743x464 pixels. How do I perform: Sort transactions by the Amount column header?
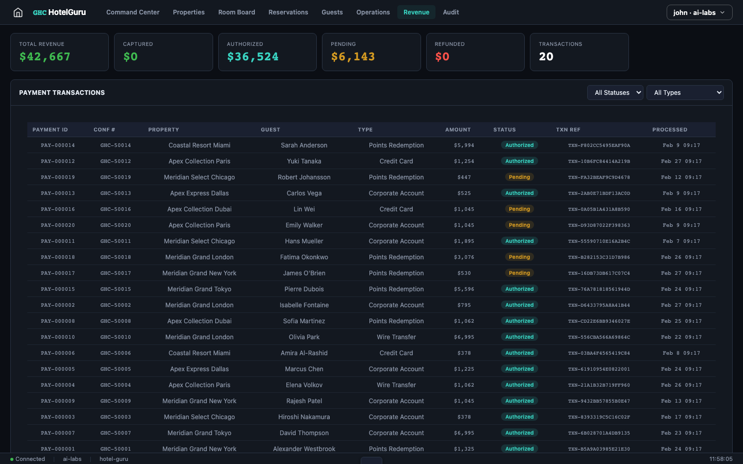458,129
